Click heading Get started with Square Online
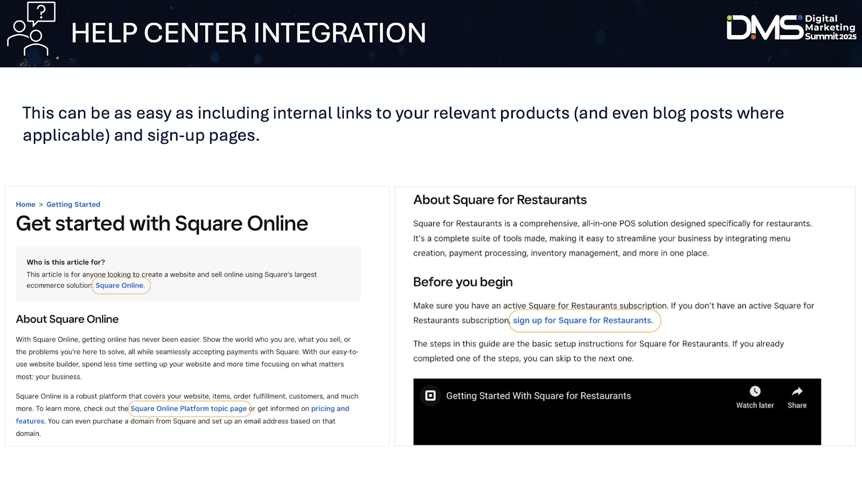The width and height of the screenshot is (862, 483). [x=162, y=223]
